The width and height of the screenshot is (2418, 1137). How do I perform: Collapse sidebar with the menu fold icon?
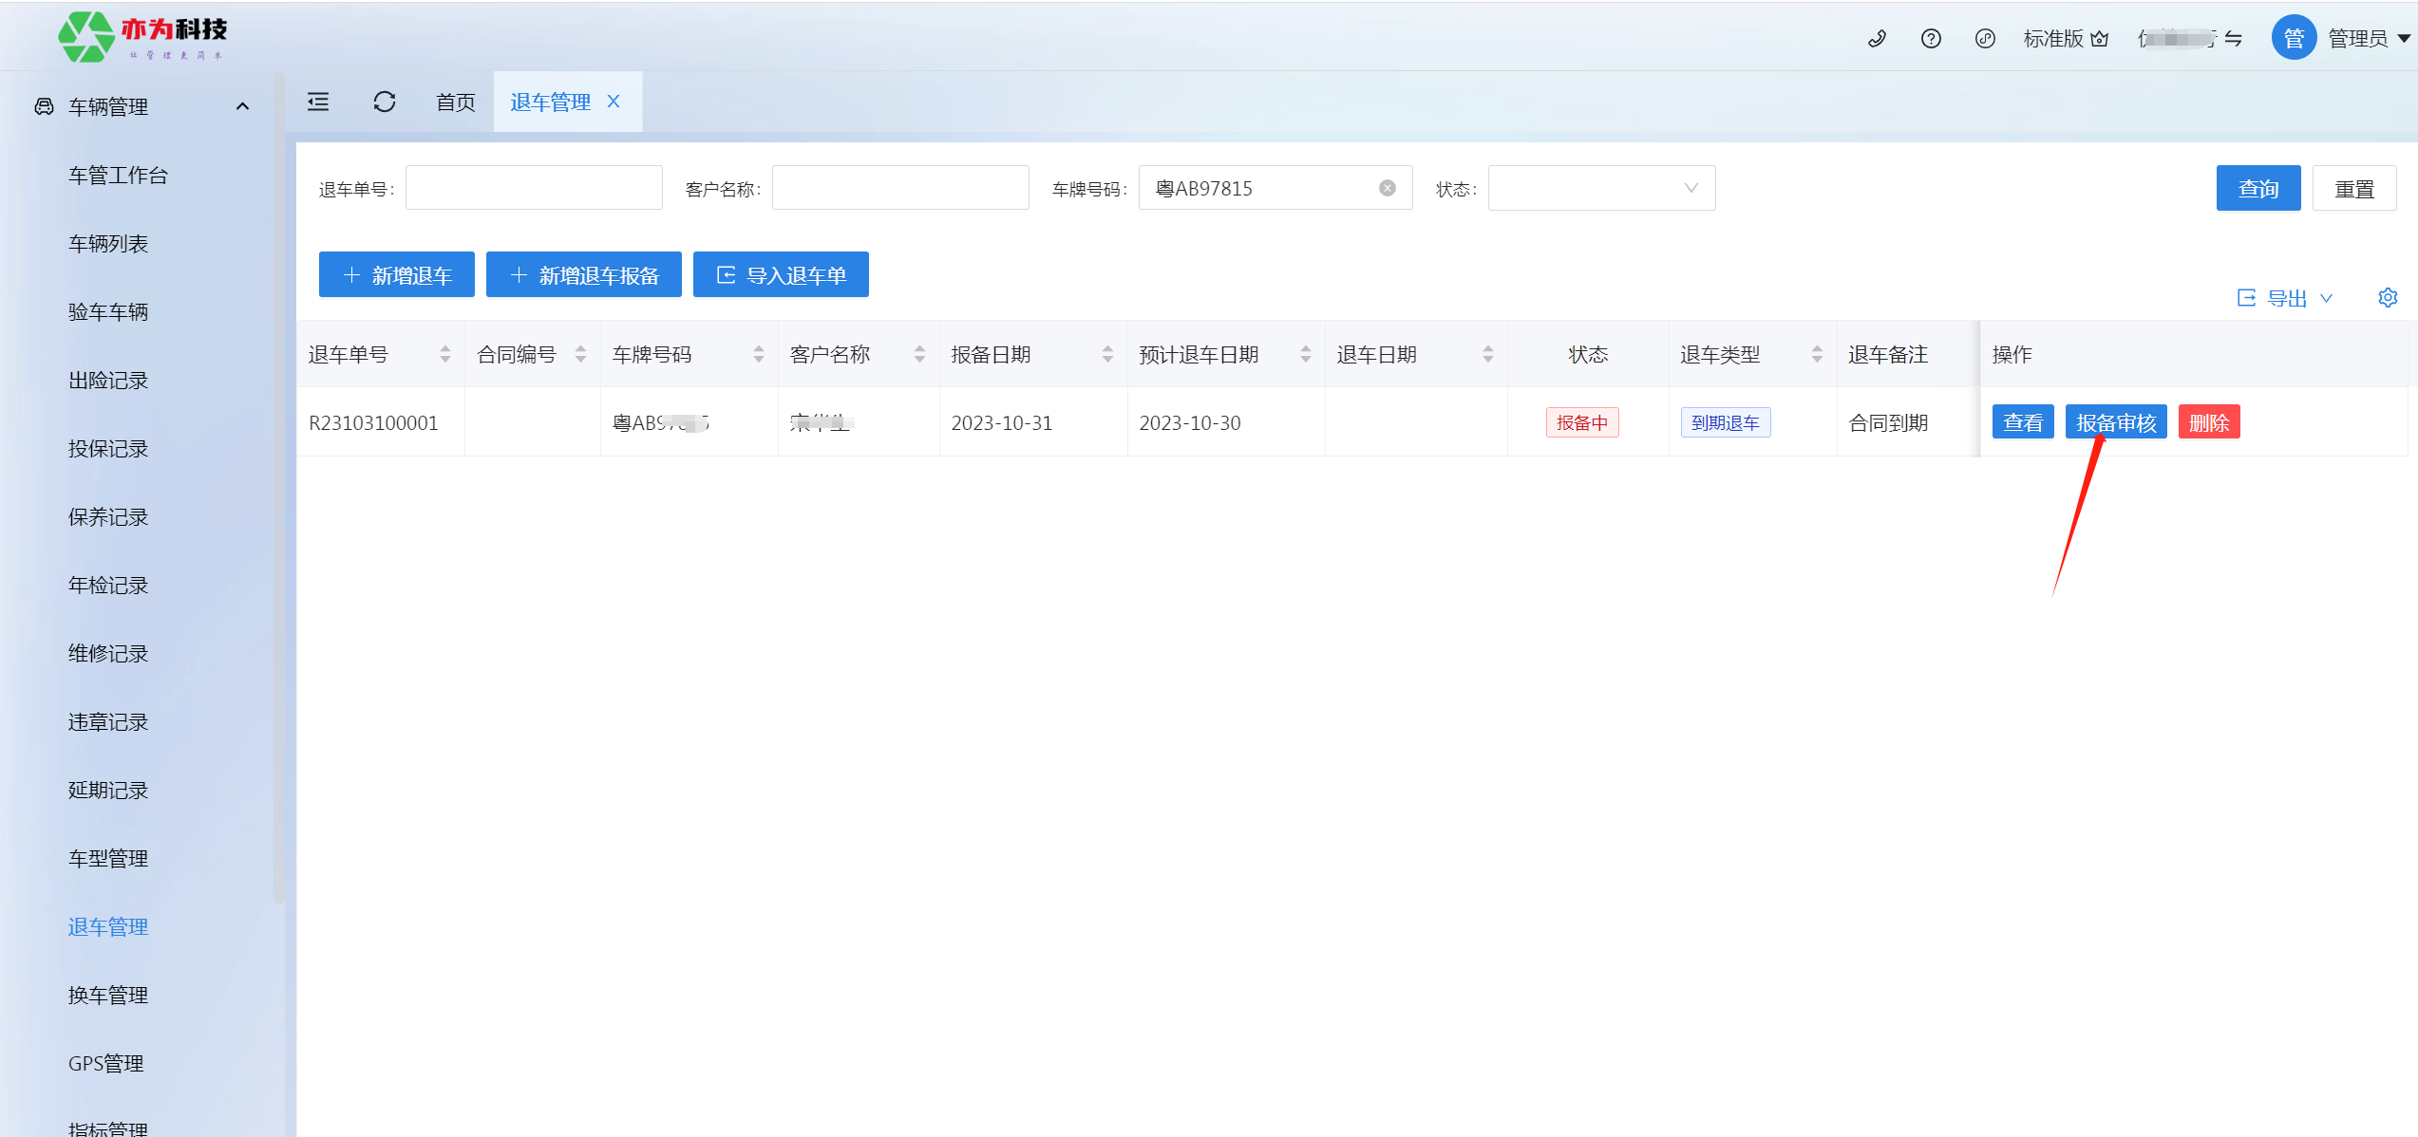(318, 102)
